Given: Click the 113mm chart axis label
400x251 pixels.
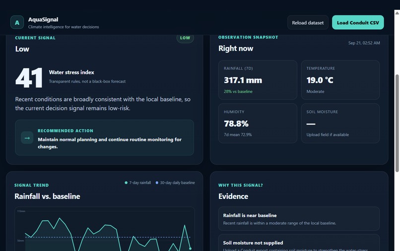Looking at the screenshot, I should (x=21, y=211).
